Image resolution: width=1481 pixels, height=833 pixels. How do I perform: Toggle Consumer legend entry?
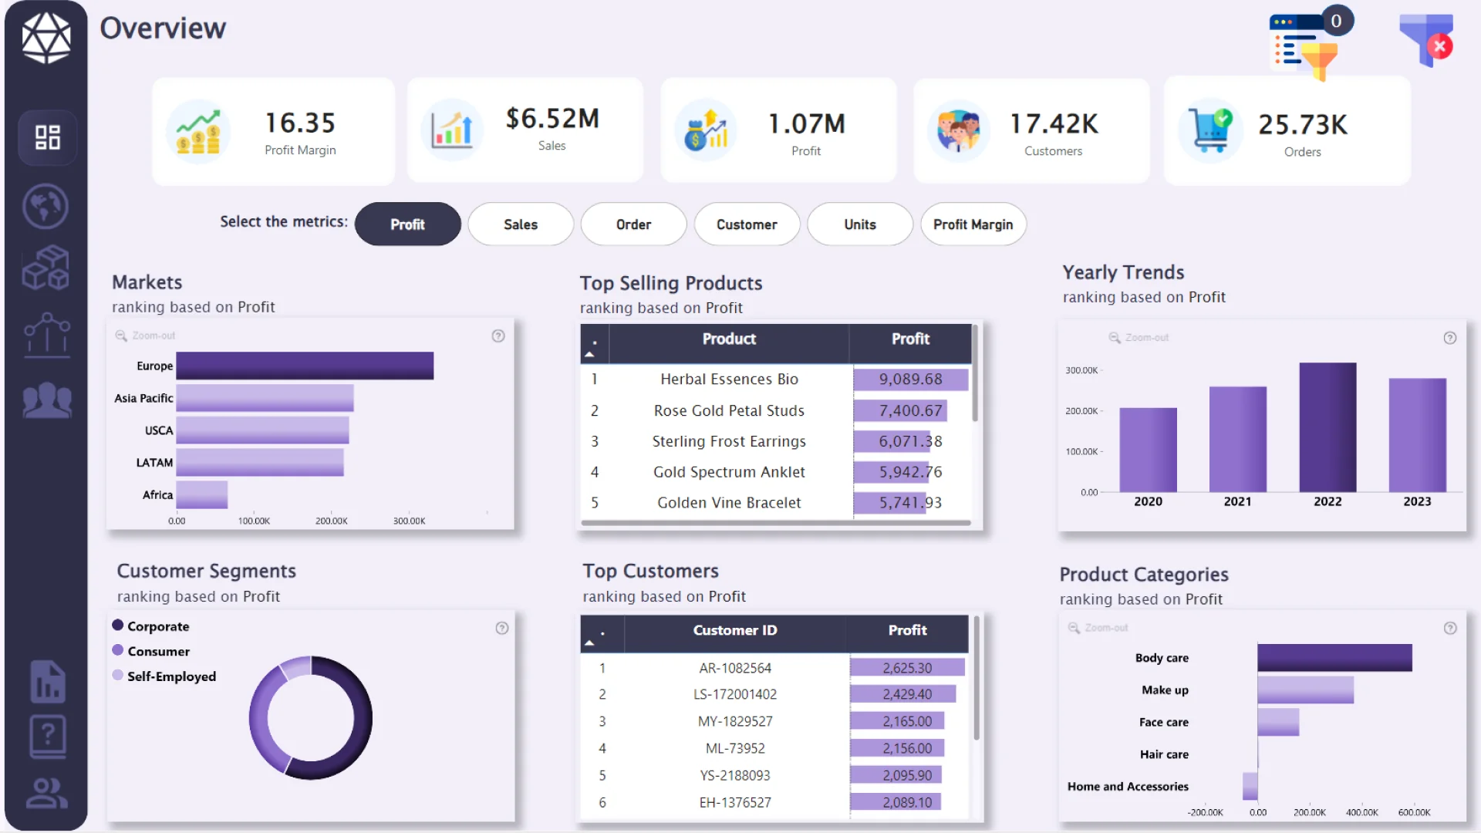pyautogui.click(x=151, y=651)
